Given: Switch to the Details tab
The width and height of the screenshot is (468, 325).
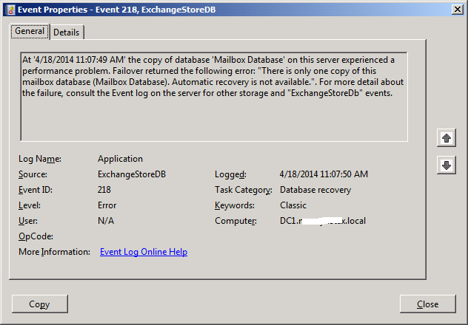Looking at the screenshot, I should [x=67, y=32].
